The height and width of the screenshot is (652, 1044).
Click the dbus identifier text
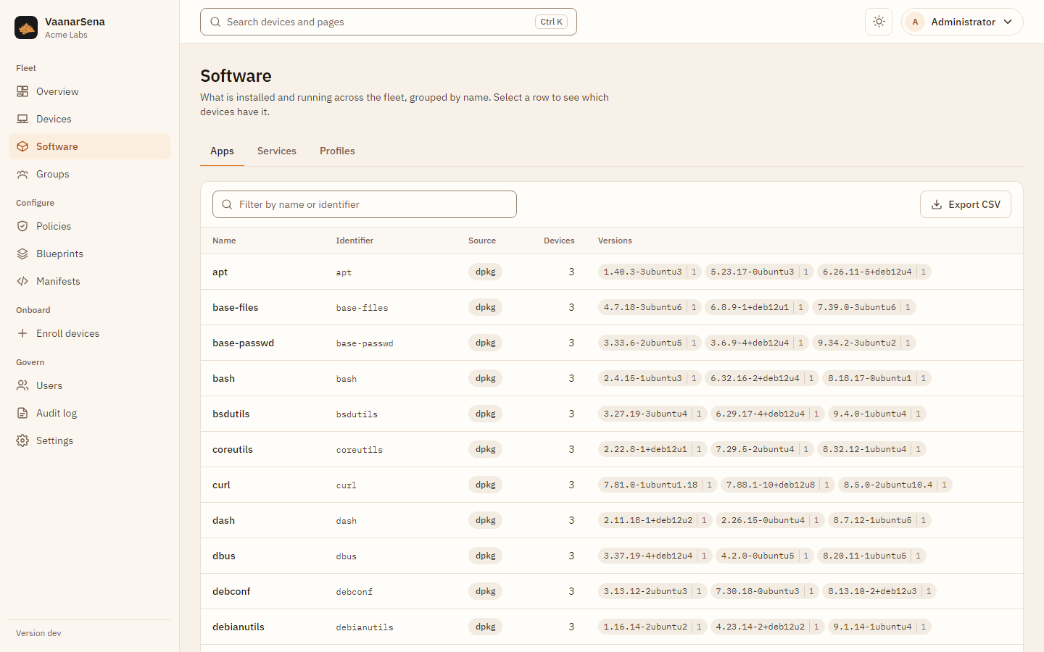(347, 556)
